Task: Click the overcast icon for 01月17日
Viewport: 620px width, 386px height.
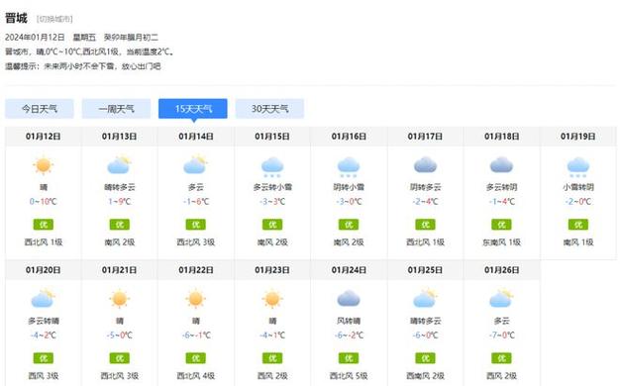Action: 425,165
